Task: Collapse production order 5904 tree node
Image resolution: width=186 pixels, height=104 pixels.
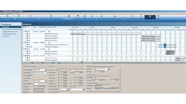Action: click(x=24, y=42)
